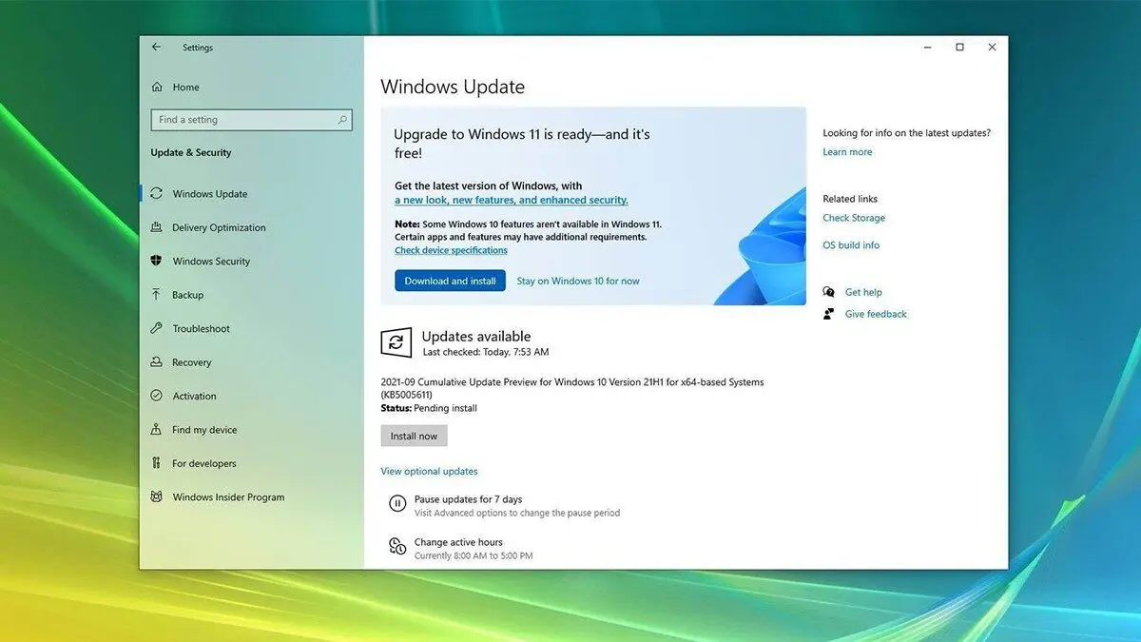
Task: Open the Activation page
Action: pos(194,397)
